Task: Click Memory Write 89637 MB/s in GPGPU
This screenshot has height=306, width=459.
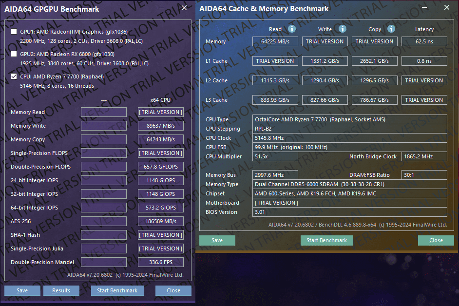Action: point(161,126)
